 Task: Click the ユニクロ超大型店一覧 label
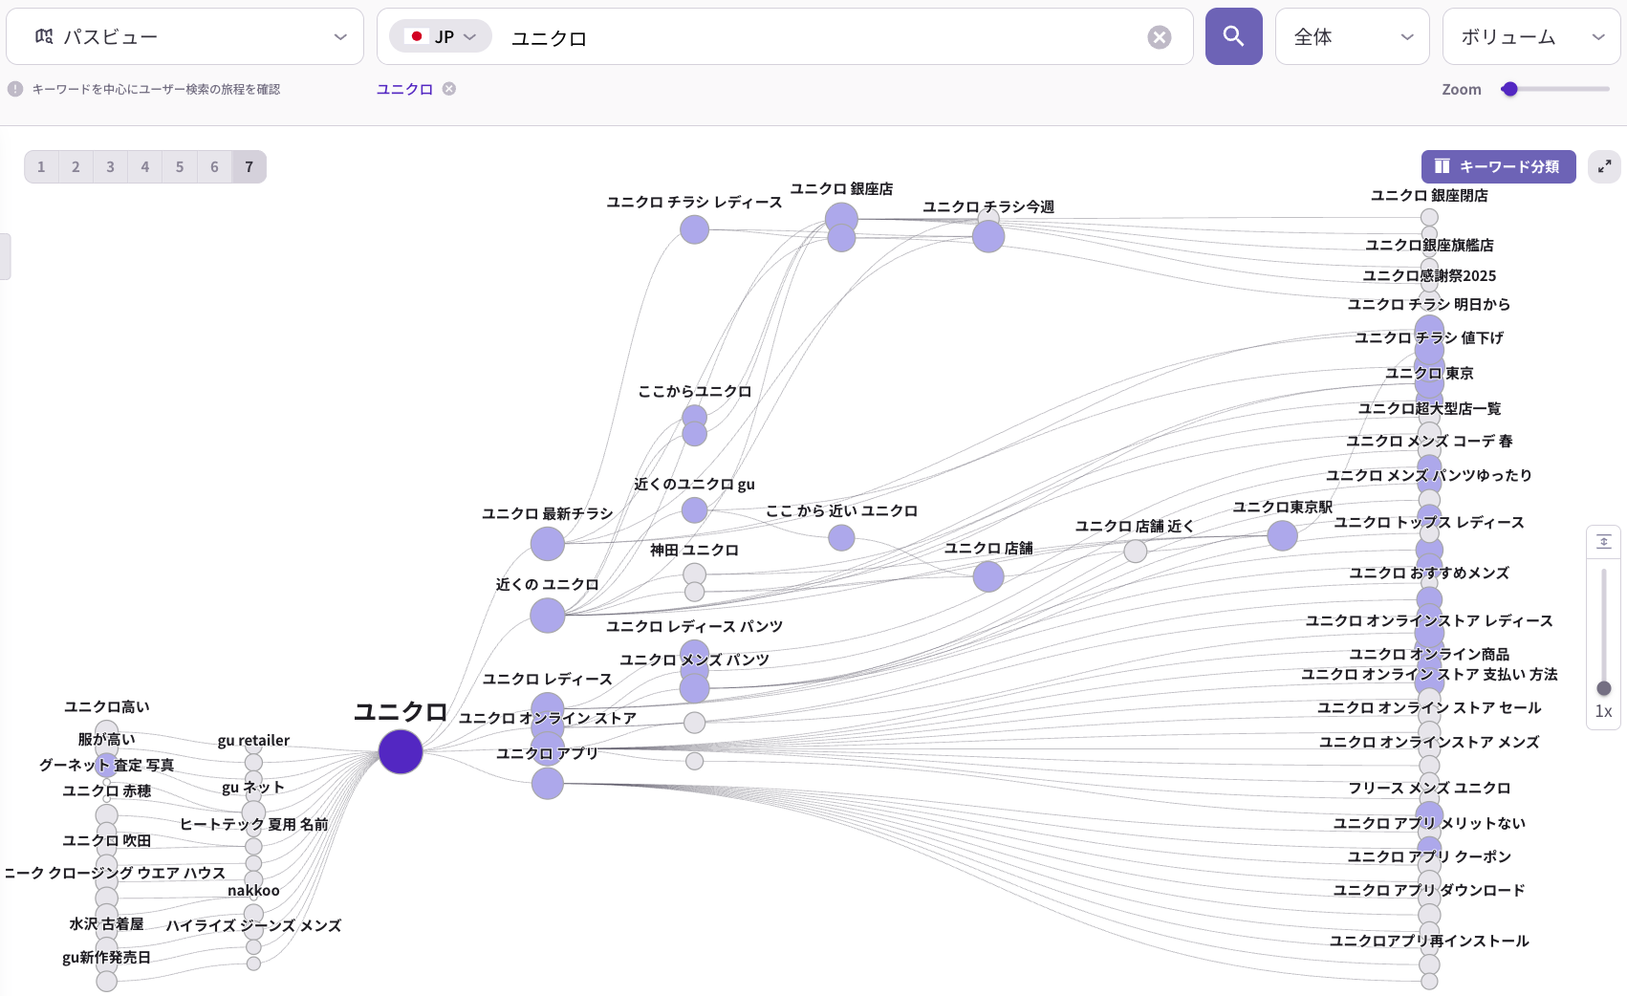pos(1429,409)
